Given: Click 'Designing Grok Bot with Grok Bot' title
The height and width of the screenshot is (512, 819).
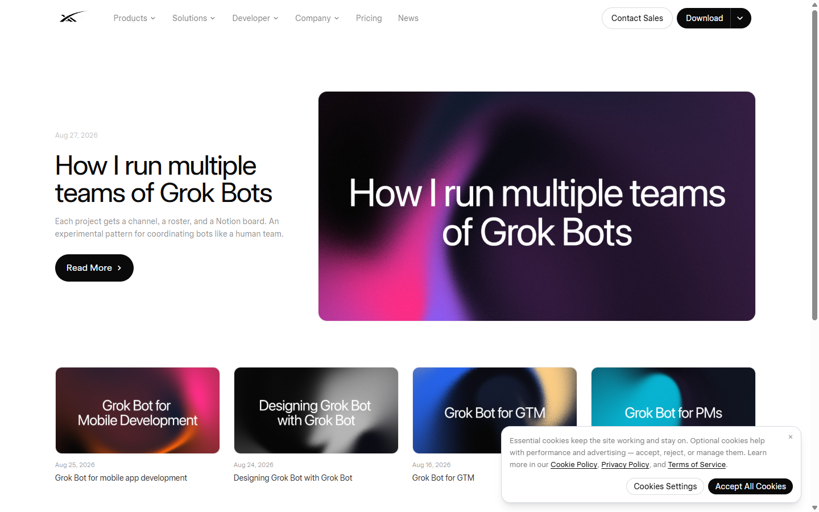Looking at the screenshot, I should [x=293, y=478].
